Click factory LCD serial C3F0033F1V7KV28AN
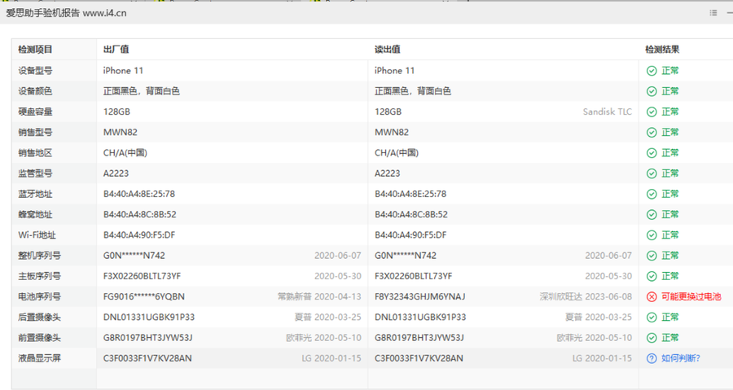This screenshot has width=733, height=390. 147,359
